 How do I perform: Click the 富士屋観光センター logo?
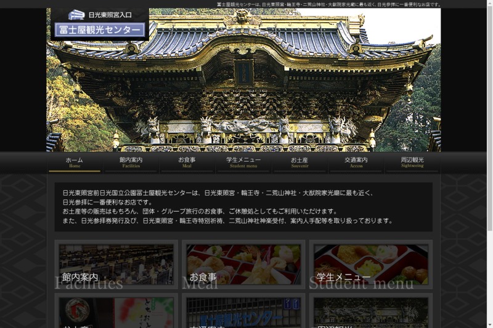click(x=100, y=29)
